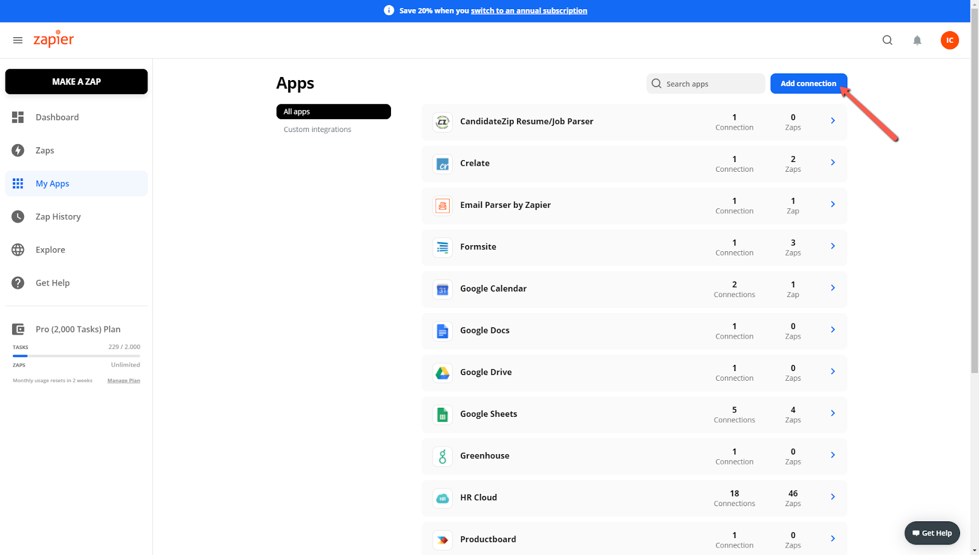Image resolution: width=979 pixels, height=555 pixels.
Task: Open the hamburger navigation menu
Action: pyautogui.click(x=18, y=40)
